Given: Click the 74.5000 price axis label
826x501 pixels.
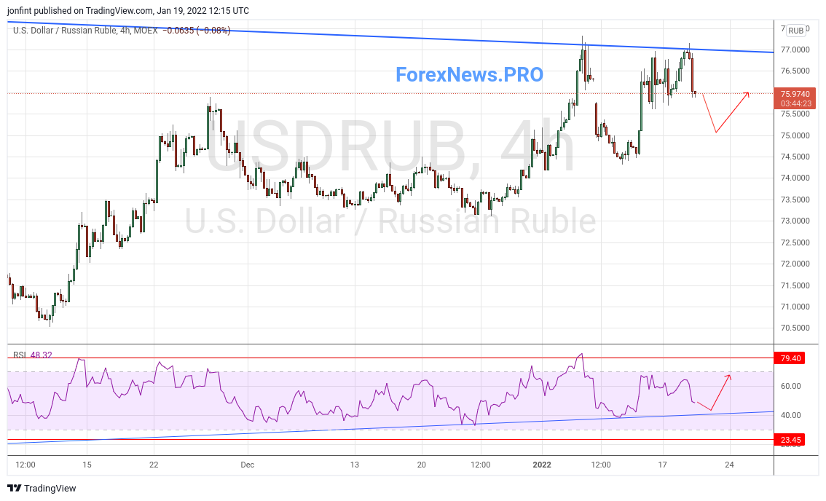Looking at the screenshot, I should coord(795,157).
